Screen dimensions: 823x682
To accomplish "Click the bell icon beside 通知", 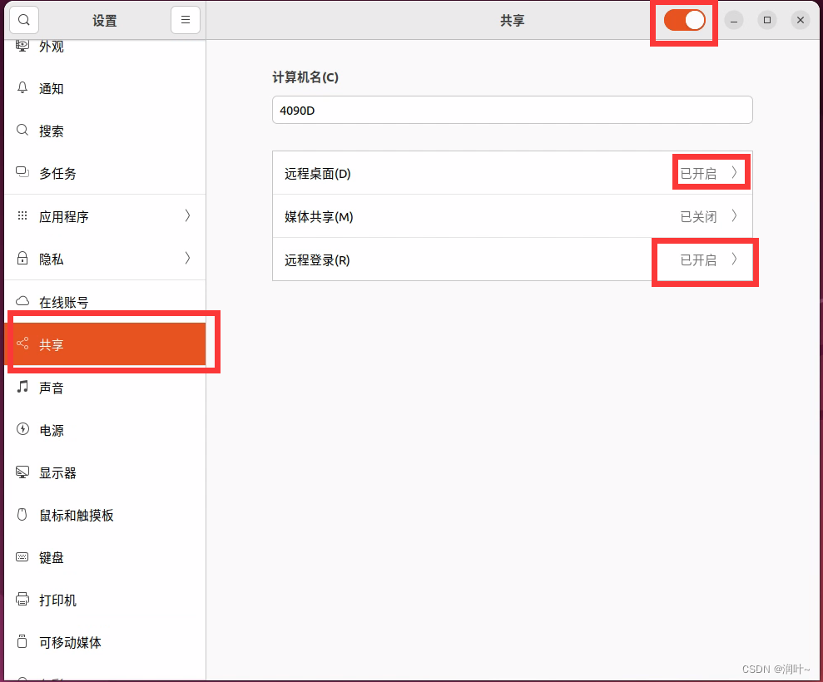I will coord(22,88).
